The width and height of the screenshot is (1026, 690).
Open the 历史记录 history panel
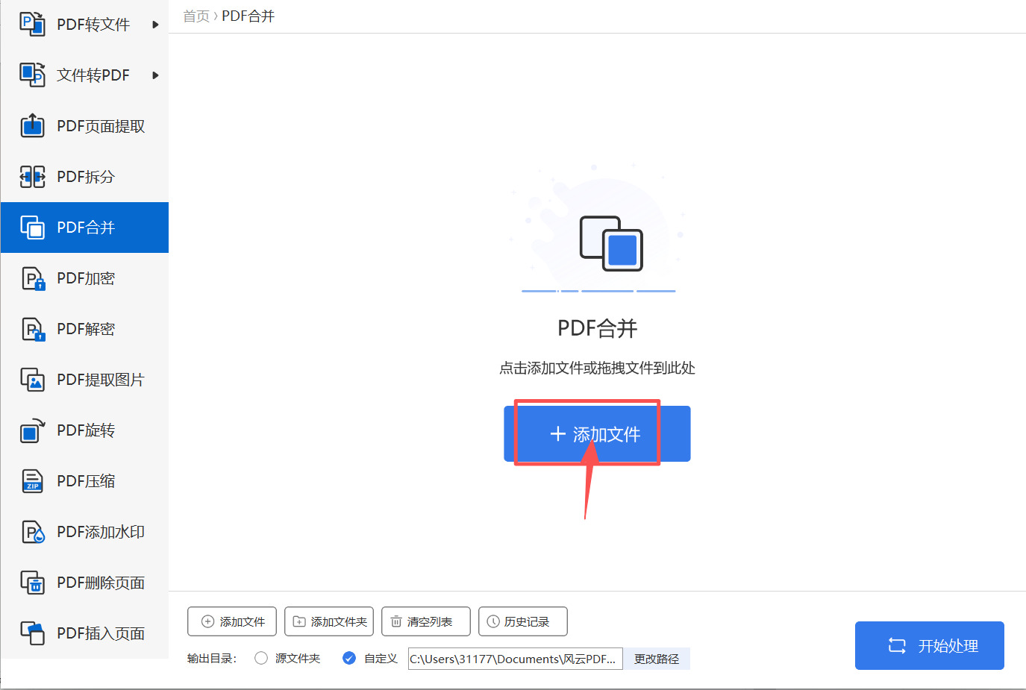point(522,621)
